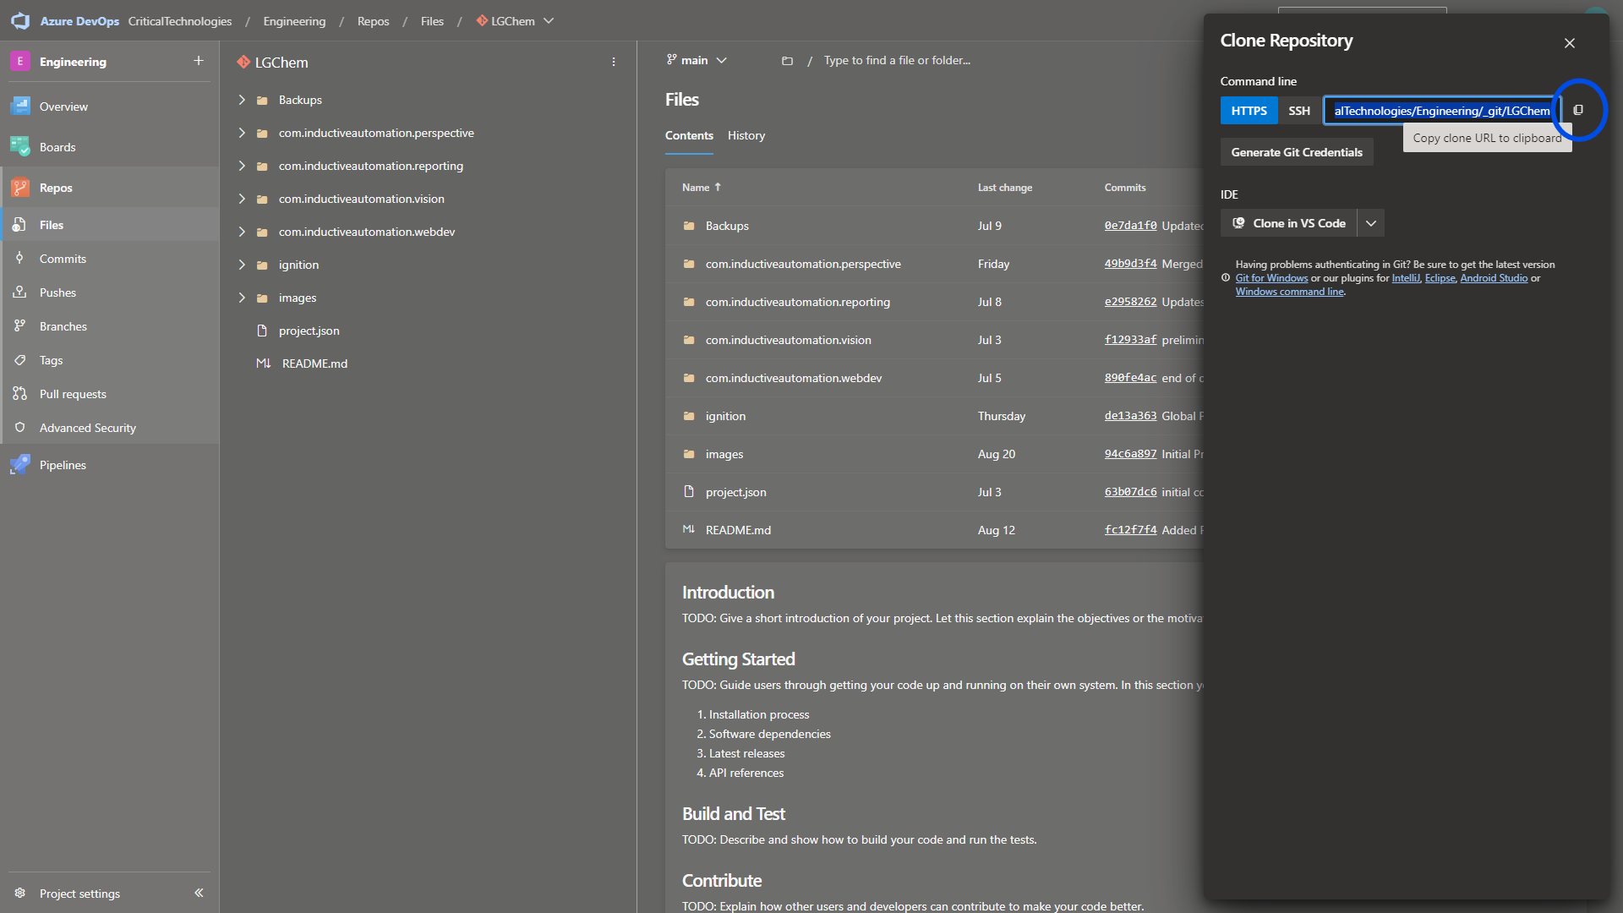Open the Git for Windows link
Viewport: 1623px width, 913px height.
point(1271,278)
